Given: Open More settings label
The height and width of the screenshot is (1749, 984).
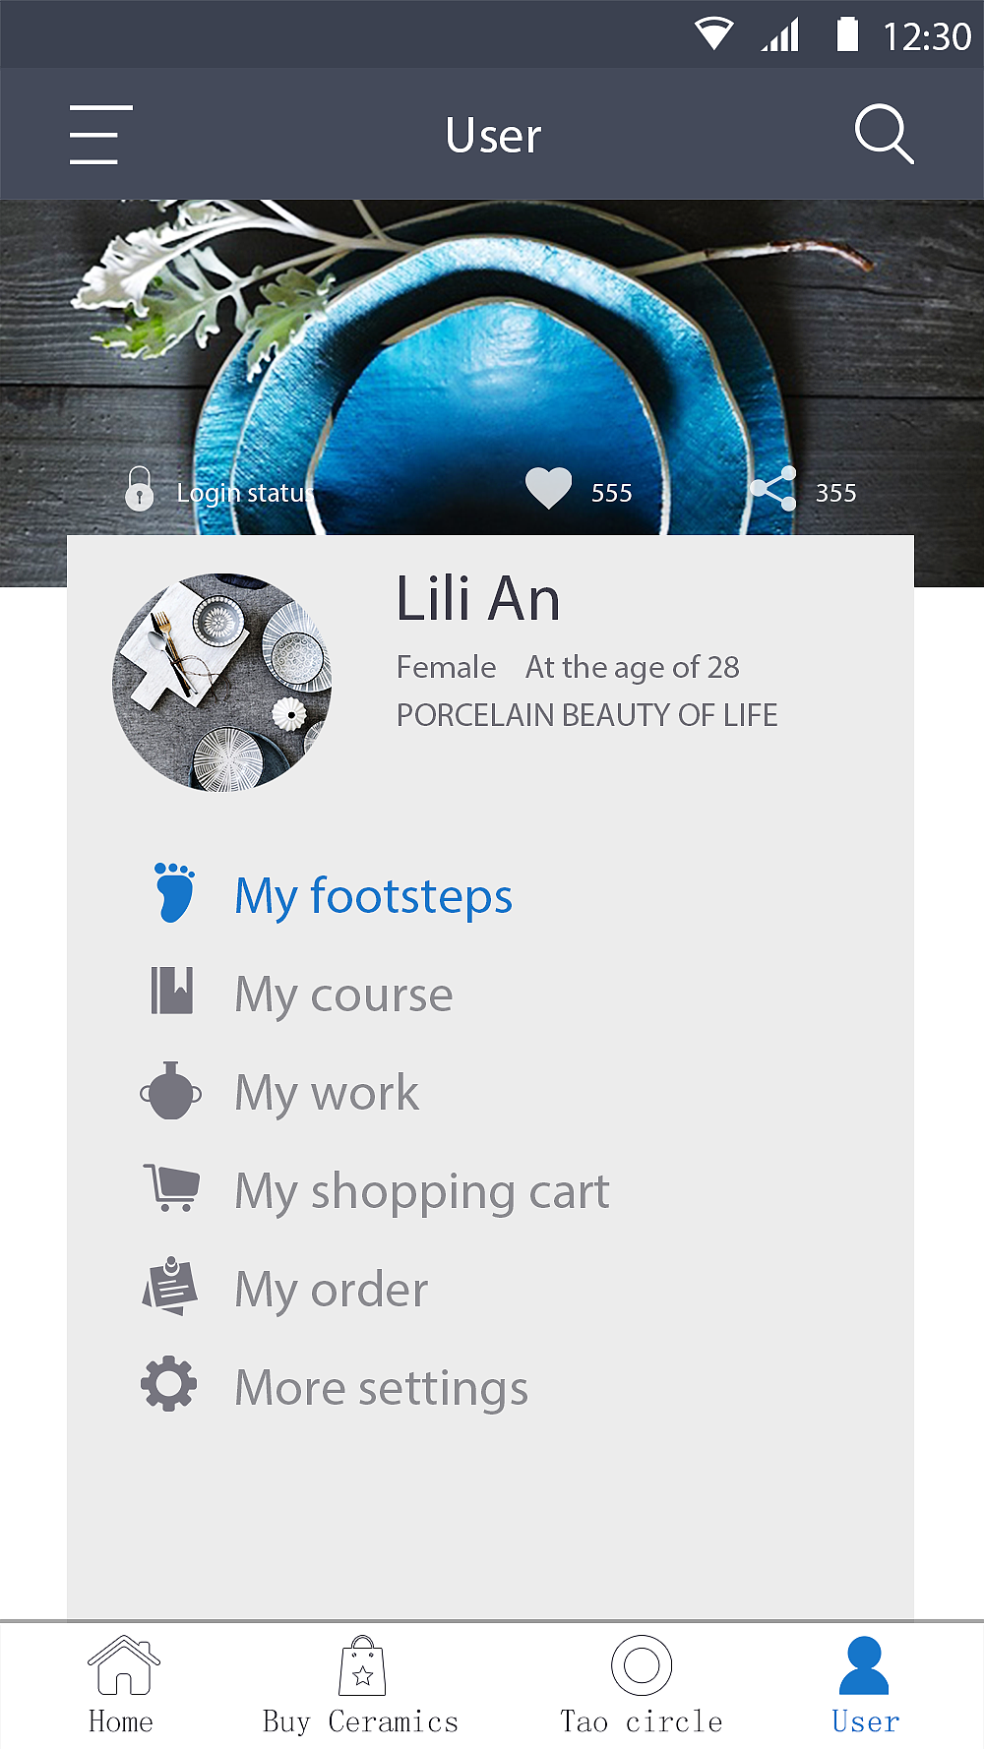Looking at the screenshot, I should point(382,1388).
